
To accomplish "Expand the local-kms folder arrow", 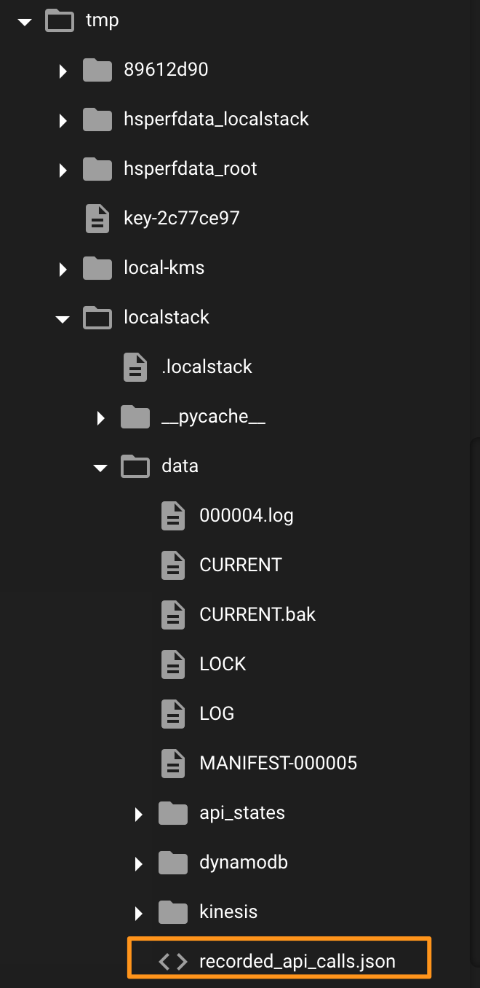I will point(63,269).
